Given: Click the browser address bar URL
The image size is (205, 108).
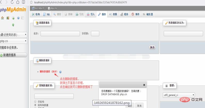Looking at the screenshot, I should (x=81, y=2).
